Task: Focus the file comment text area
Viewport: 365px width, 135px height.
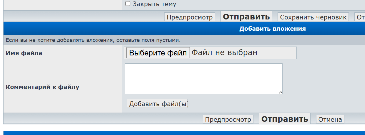Action: (203, 78)
